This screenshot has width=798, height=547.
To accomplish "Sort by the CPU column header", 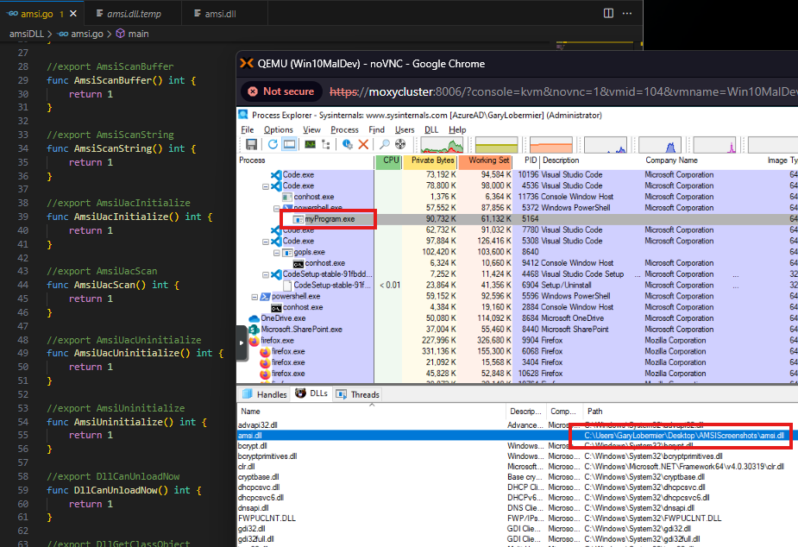I will [x=389, y=160].
